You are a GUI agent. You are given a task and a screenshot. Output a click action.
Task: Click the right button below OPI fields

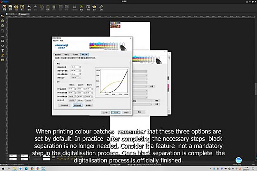click(89, 105)
